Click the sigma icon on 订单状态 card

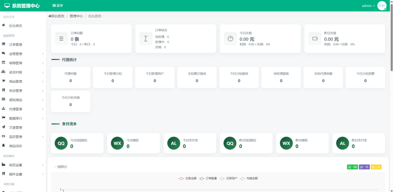[146, 39]
